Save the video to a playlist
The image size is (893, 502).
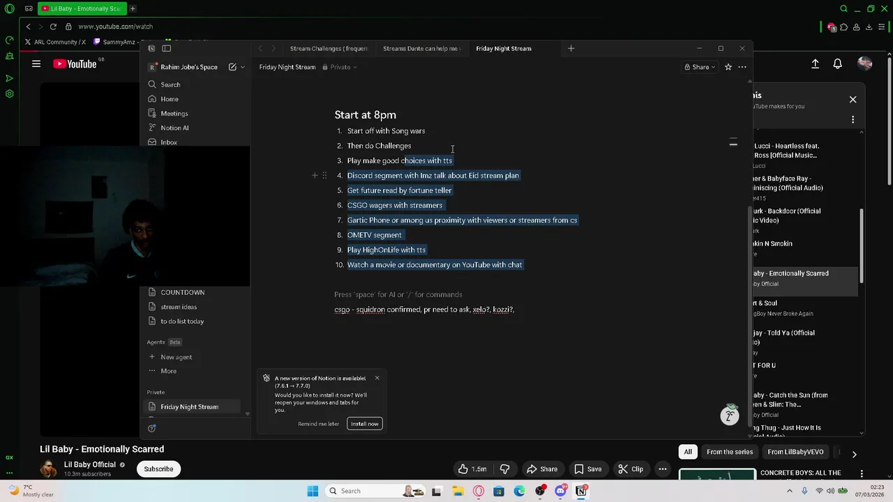pyautogui.click(x=587, y=469)
